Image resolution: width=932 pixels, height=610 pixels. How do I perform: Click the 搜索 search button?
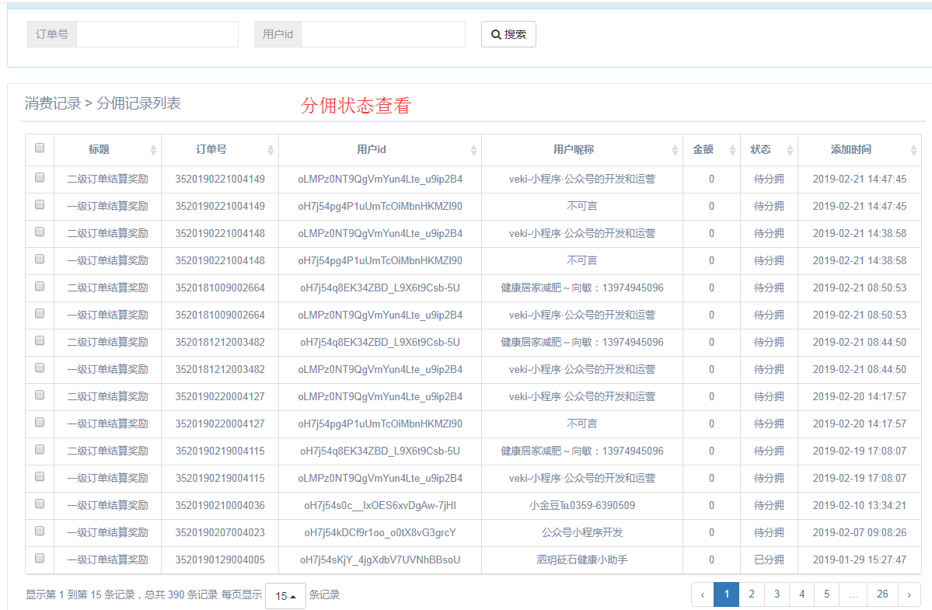(508, 34)
